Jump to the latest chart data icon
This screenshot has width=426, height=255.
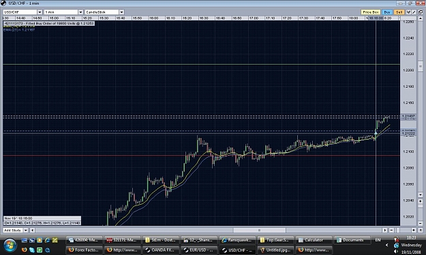click(x=421, y=231)
